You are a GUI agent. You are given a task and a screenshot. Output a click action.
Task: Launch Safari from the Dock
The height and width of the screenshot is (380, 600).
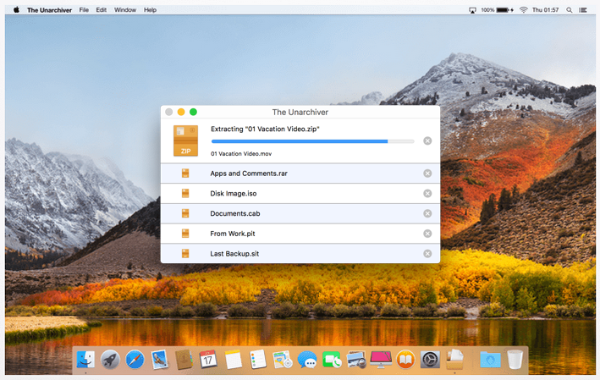135,360
